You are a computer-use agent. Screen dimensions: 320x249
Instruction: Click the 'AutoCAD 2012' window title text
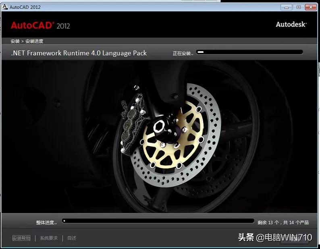point(25,7)
